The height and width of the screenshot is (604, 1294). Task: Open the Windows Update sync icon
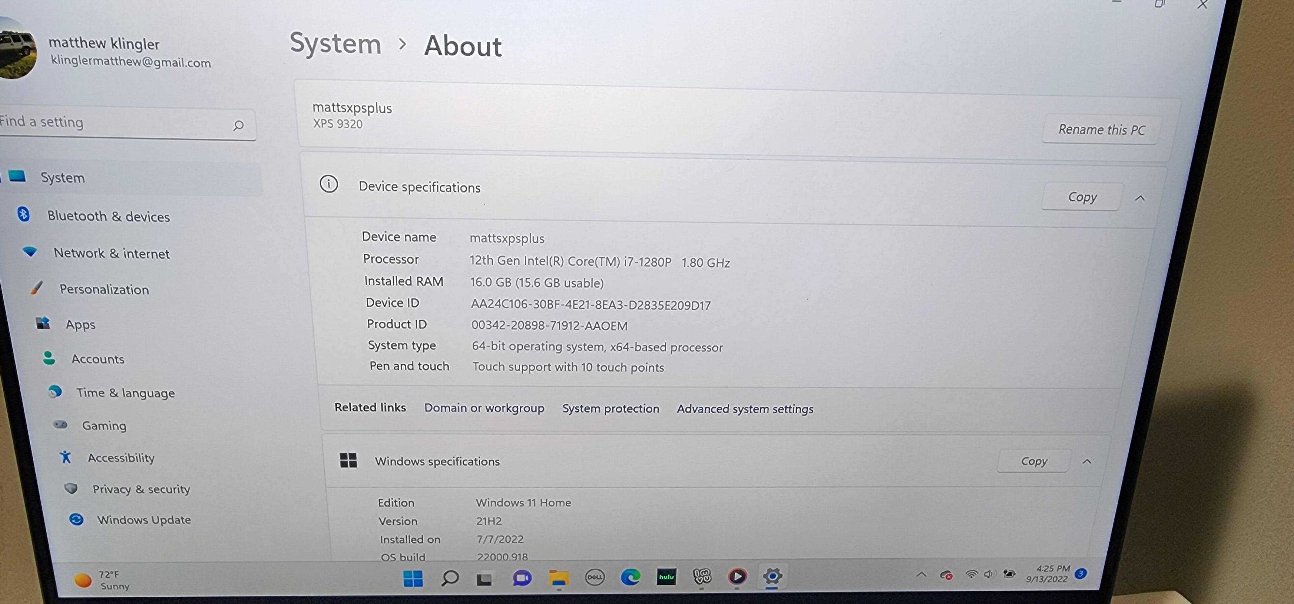pyautogui.click(x=76, y=519)
